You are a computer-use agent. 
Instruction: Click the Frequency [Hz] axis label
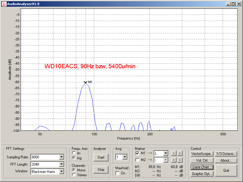128,138
